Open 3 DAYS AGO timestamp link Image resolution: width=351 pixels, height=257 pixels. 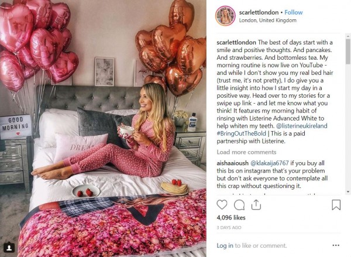(229, 227)
